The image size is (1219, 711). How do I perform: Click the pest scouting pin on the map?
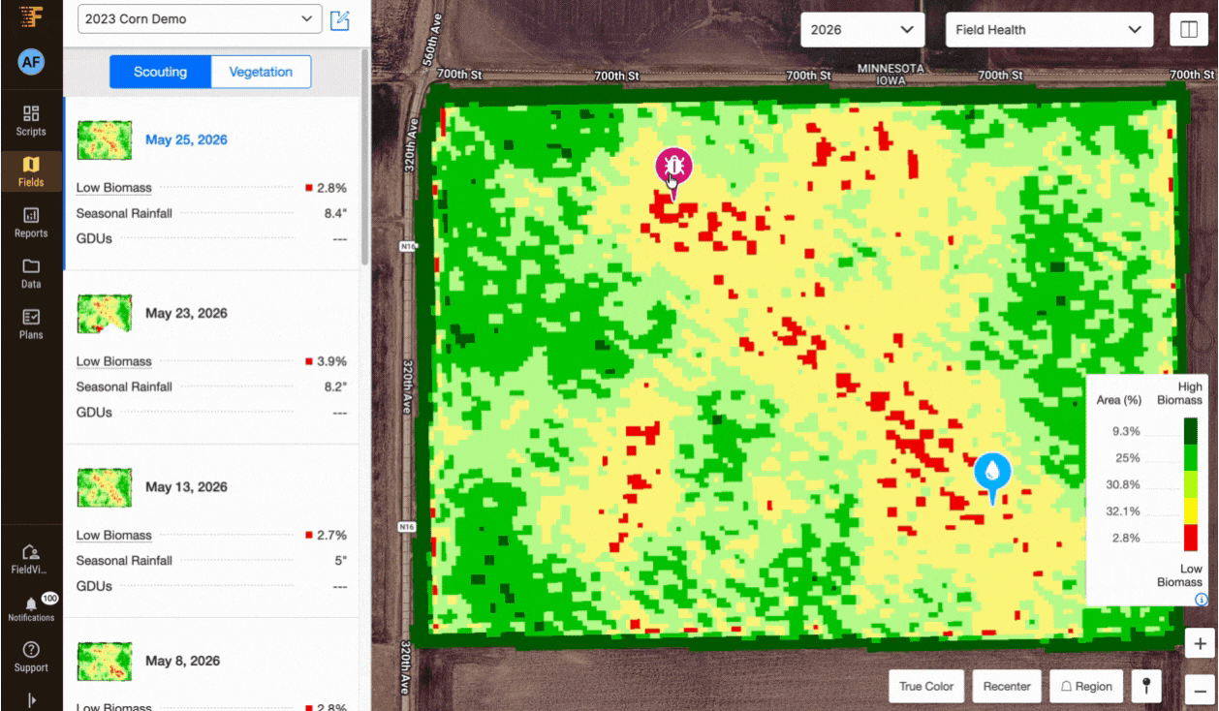(x=673, y=169)
